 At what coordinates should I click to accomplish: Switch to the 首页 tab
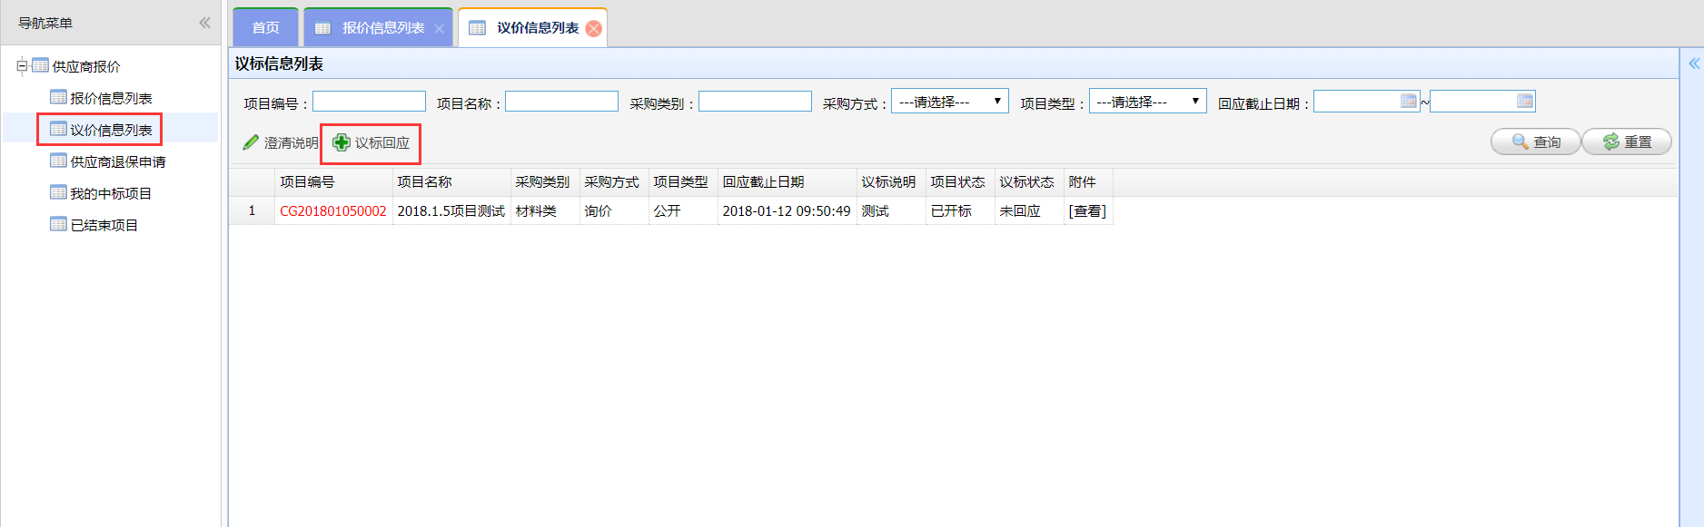click(265, 28)
